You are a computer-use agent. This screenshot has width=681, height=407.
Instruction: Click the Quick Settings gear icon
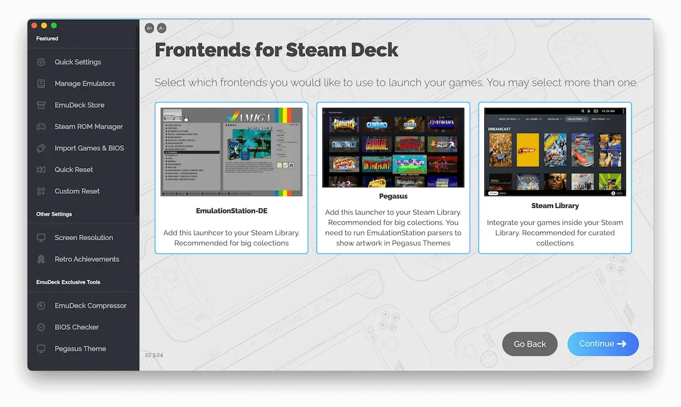[41, 62]
